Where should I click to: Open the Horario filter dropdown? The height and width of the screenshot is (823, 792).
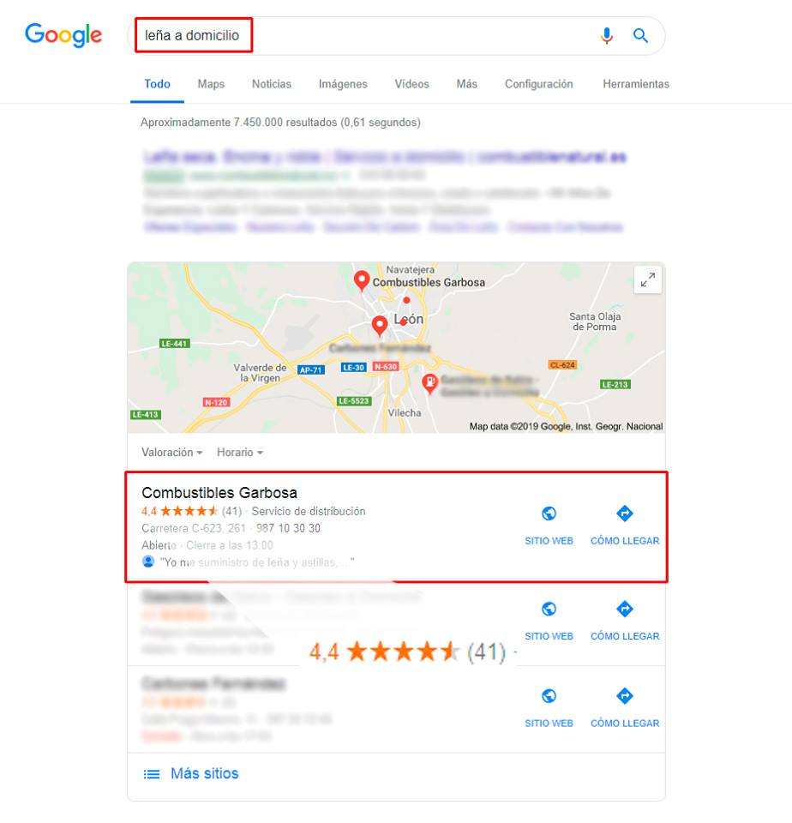pyautogui.click(x=240, y=453)
